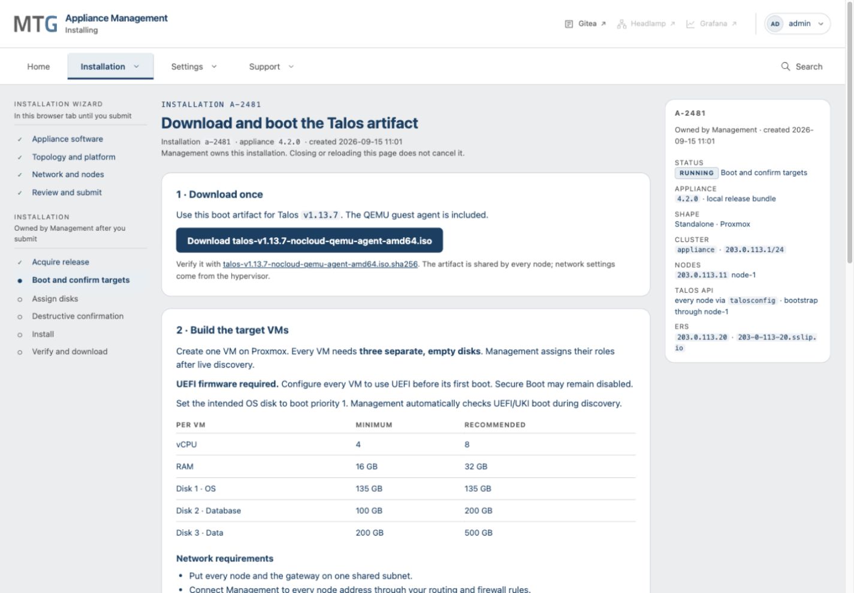Click empty circle beside Assign disks
This screenshot has height=593, width=854.
[20, 299]
